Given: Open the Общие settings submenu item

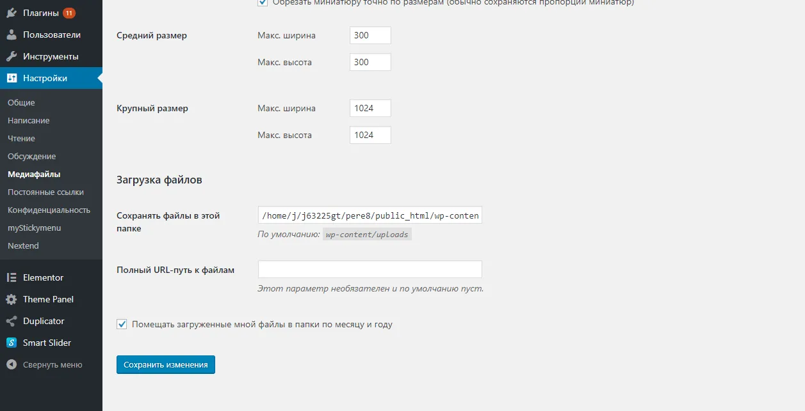Looking at the screenshot, I should (21, 102).
